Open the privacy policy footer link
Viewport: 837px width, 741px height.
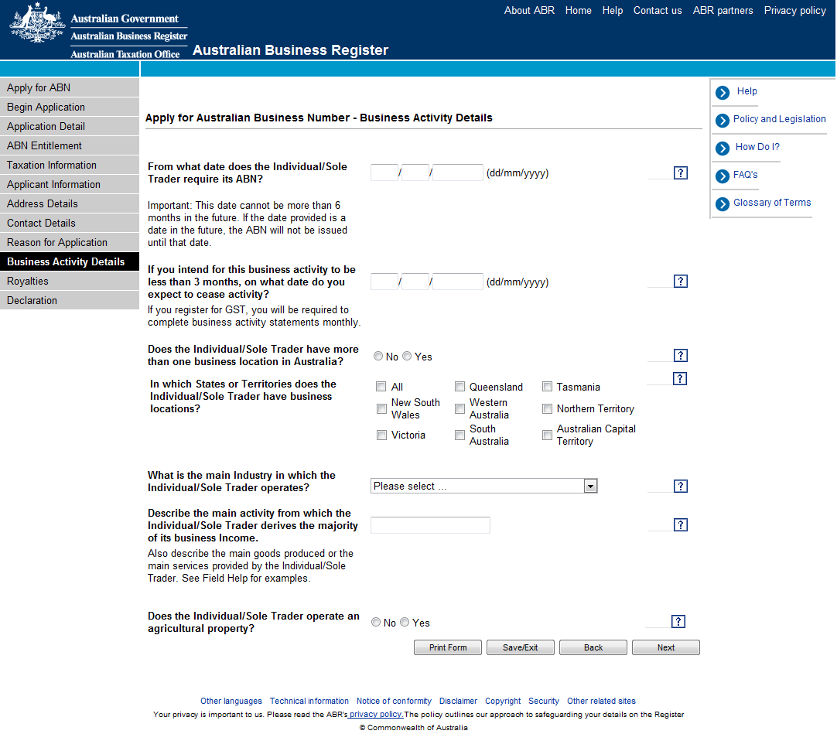(x=376, y=715)
